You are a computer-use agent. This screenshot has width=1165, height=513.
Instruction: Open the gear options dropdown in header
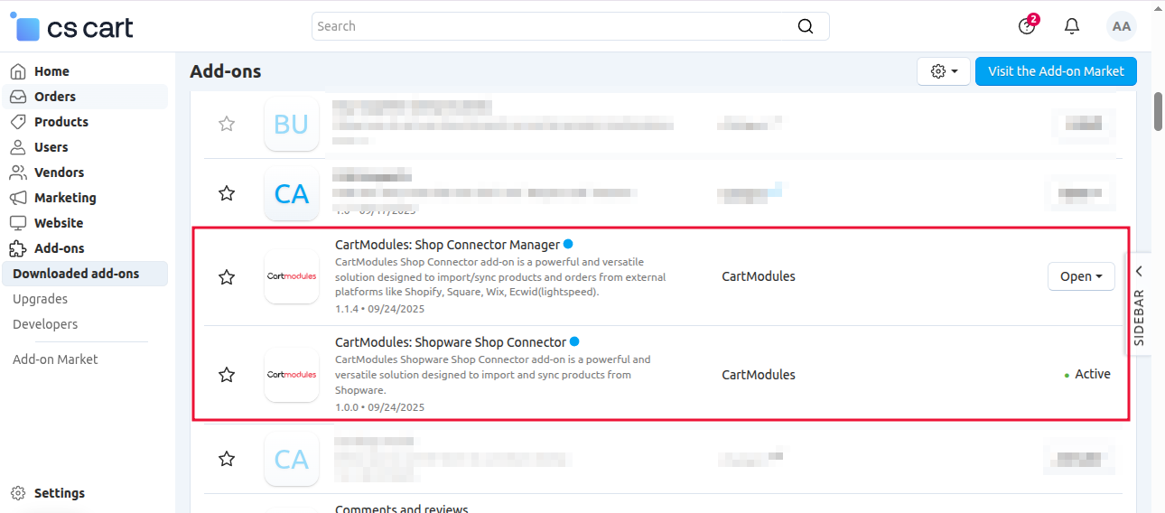coord(944,71)
